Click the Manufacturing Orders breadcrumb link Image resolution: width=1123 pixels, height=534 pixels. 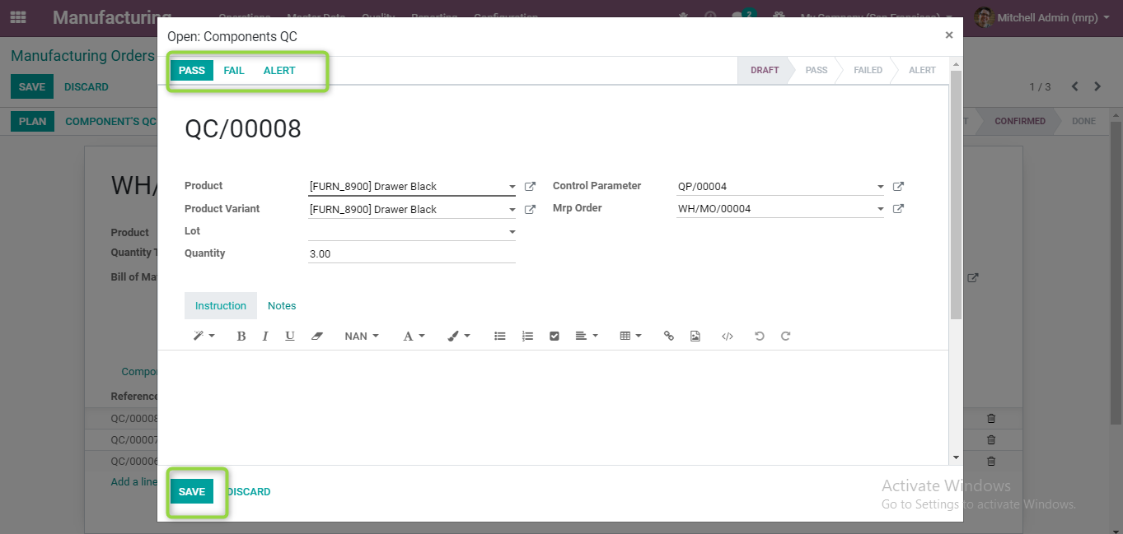(x=82, y=56)
